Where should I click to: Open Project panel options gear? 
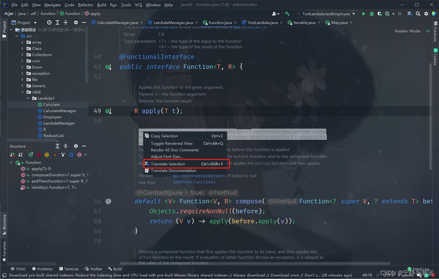[x=76, y=22]
